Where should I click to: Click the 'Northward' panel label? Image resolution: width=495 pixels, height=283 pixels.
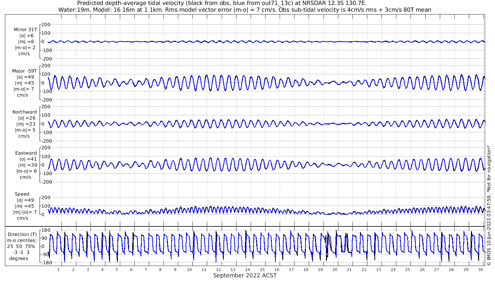24,112
